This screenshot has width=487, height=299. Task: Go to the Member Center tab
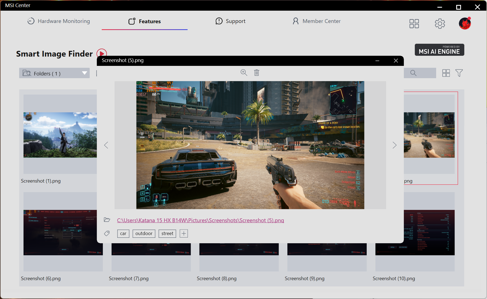(x=317, y=21)
